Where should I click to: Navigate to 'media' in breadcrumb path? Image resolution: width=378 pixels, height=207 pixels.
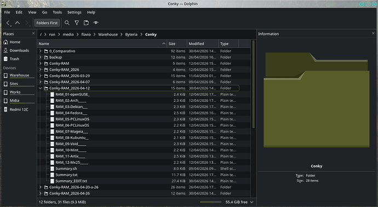click(x=68, y=34)
